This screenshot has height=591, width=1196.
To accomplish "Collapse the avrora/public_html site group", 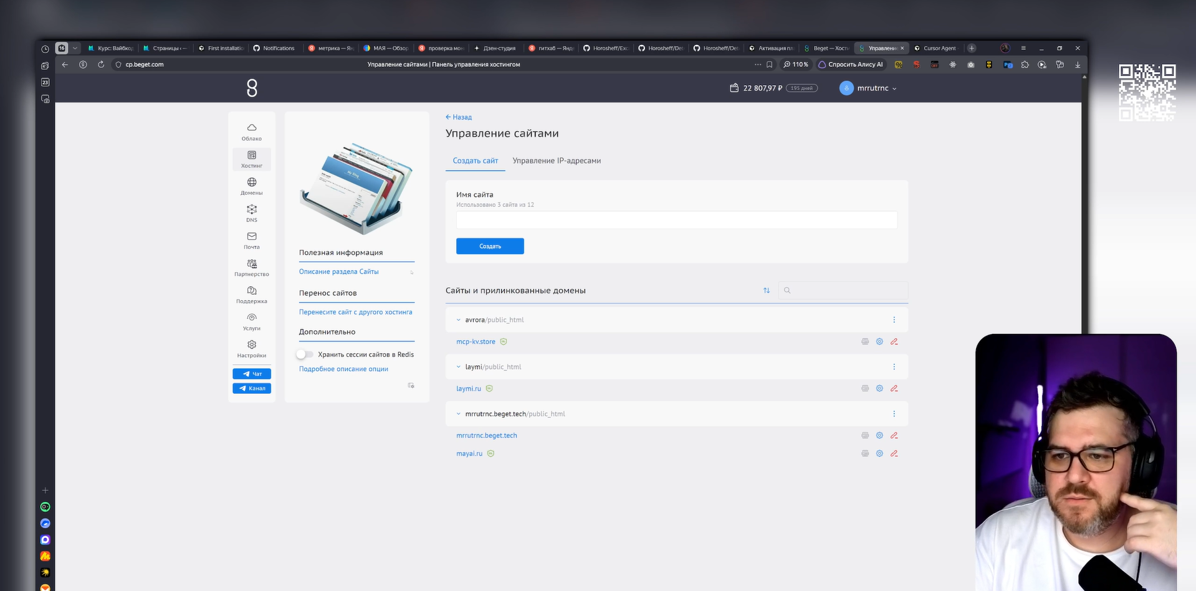I will (458, 320).
